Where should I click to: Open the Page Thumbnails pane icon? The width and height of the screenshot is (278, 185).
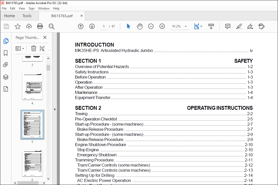tap(6, 41)
